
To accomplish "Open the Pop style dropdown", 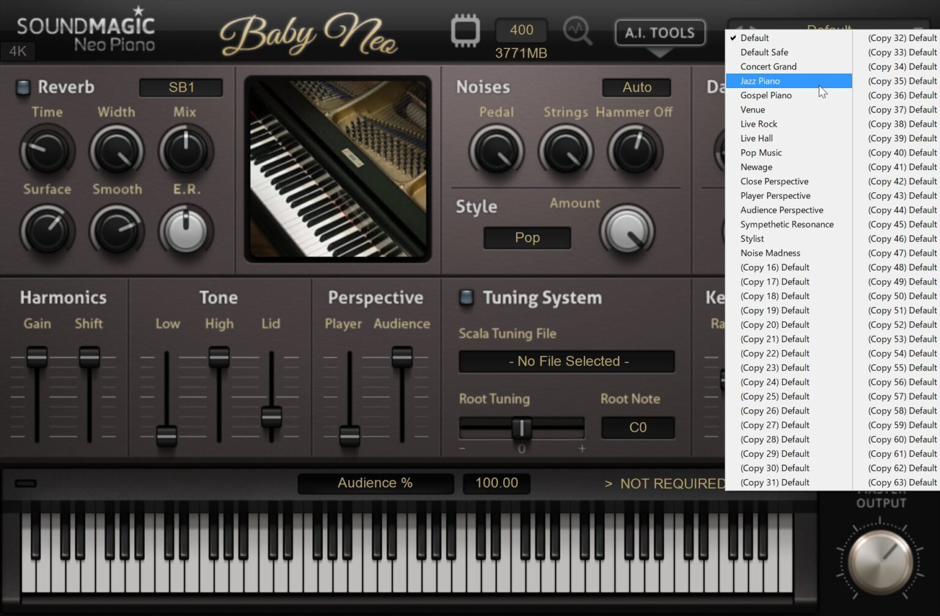I will pyautogui.click(x=527, y=237).
